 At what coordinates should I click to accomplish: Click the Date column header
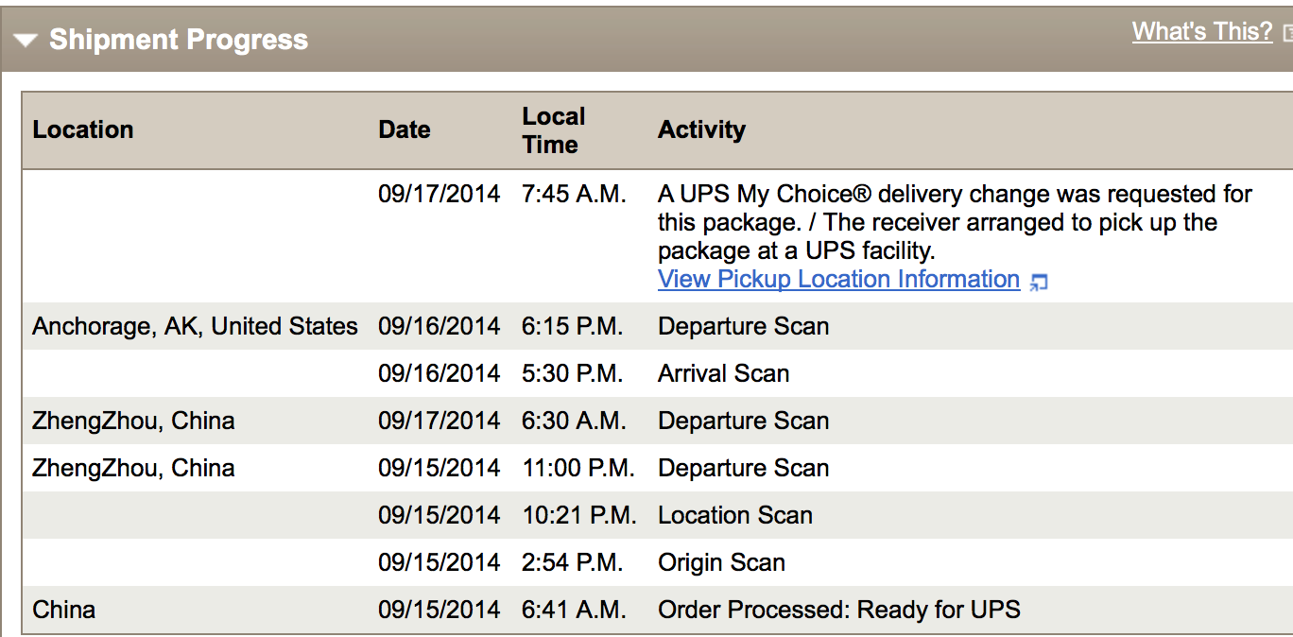(405, 129)
